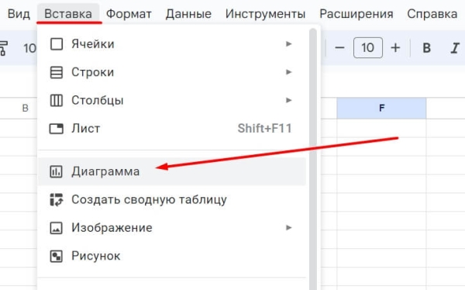Select column F header
The image size is (465, 290).
[381, 108]
